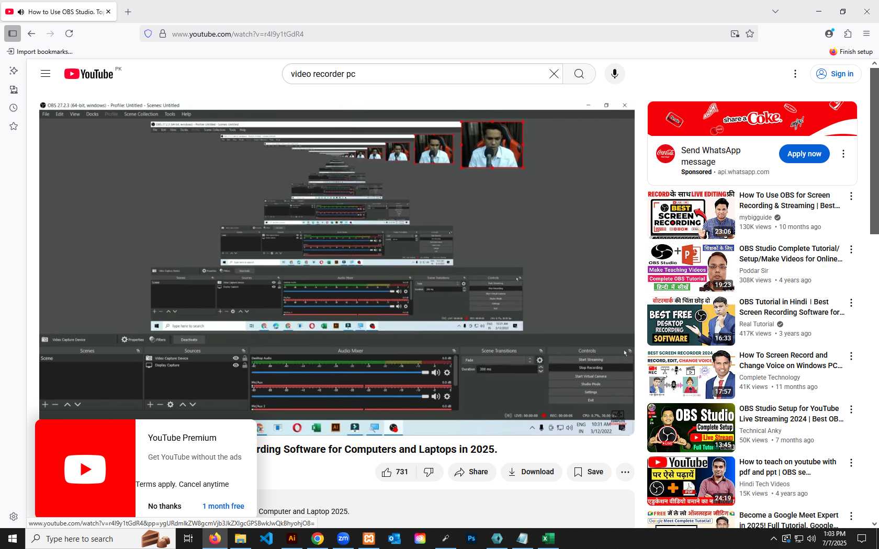Mute the playing browser tab
Screen dimensions: 879x549
click(21, 12)
